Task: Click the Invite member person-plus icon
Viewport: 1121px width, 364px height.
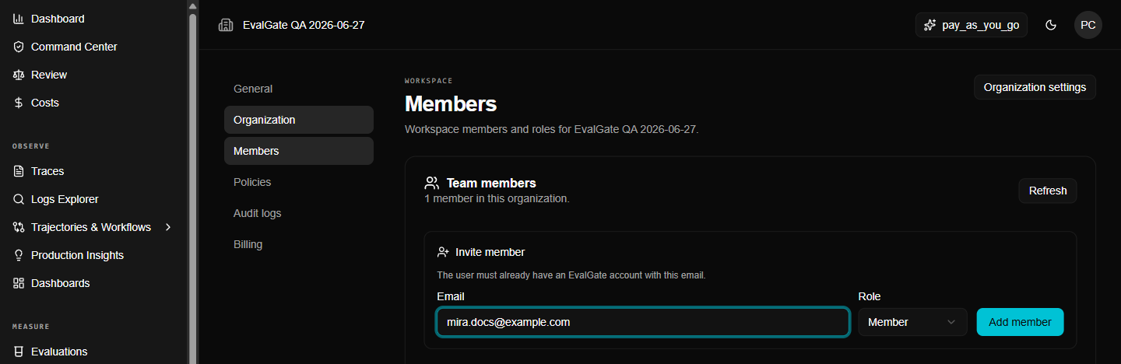Action: click(x=443, y=252)
